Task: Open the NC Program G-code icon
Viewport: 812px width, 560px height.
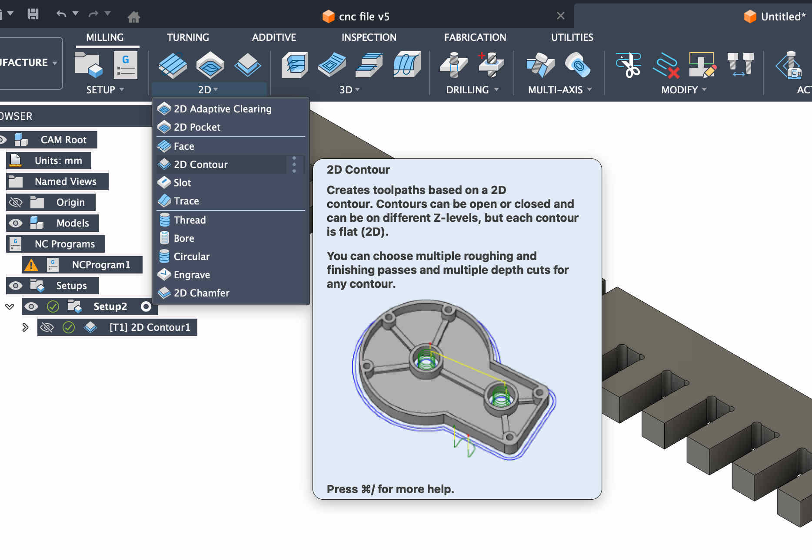Action: click(125, 65)
